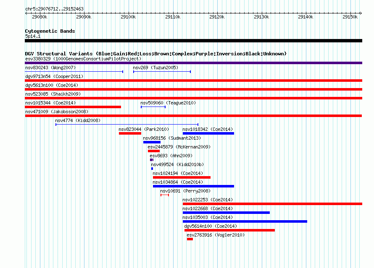Click the 29150k ruler position
374x268 pixels.
tap(350, 17)
